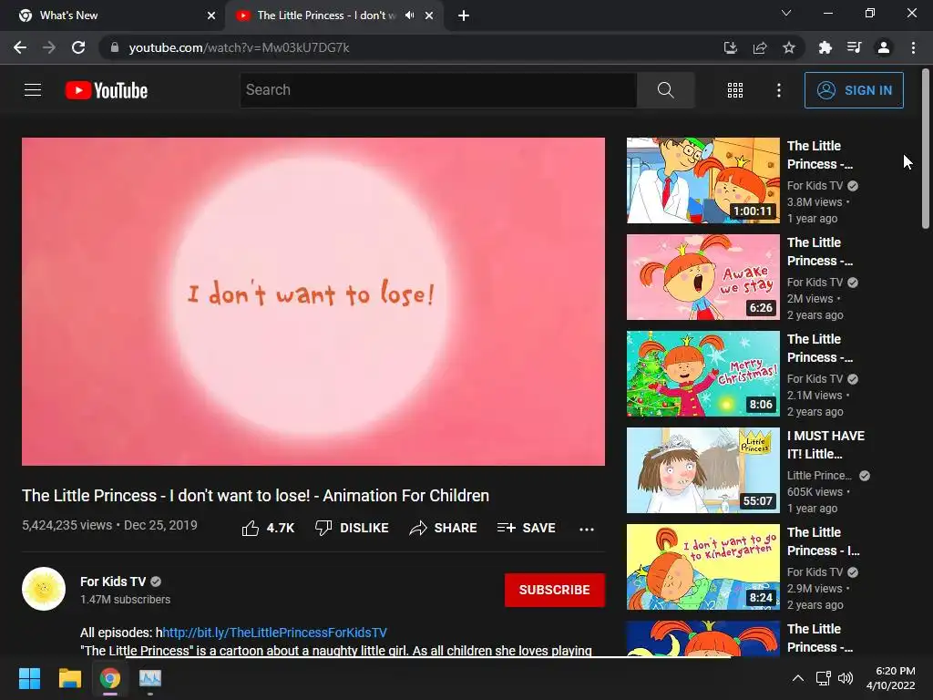This screenshot has height=700, width=933.
Task: Open the Windows Start menu
Action: (29, 678)
